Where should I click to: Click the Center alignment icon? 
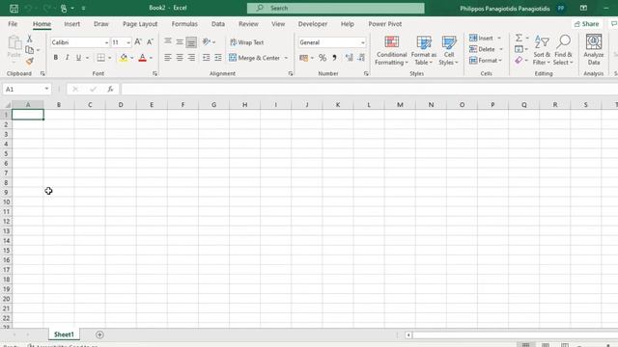point(180,58)
